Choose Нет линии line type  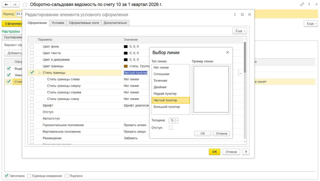pos(171,68)
